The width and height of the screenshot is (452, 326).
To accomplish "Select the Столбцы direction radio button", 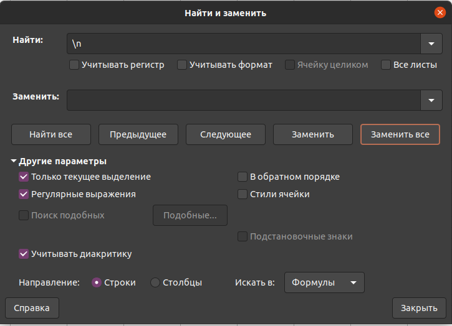I will tap(155, 282).
